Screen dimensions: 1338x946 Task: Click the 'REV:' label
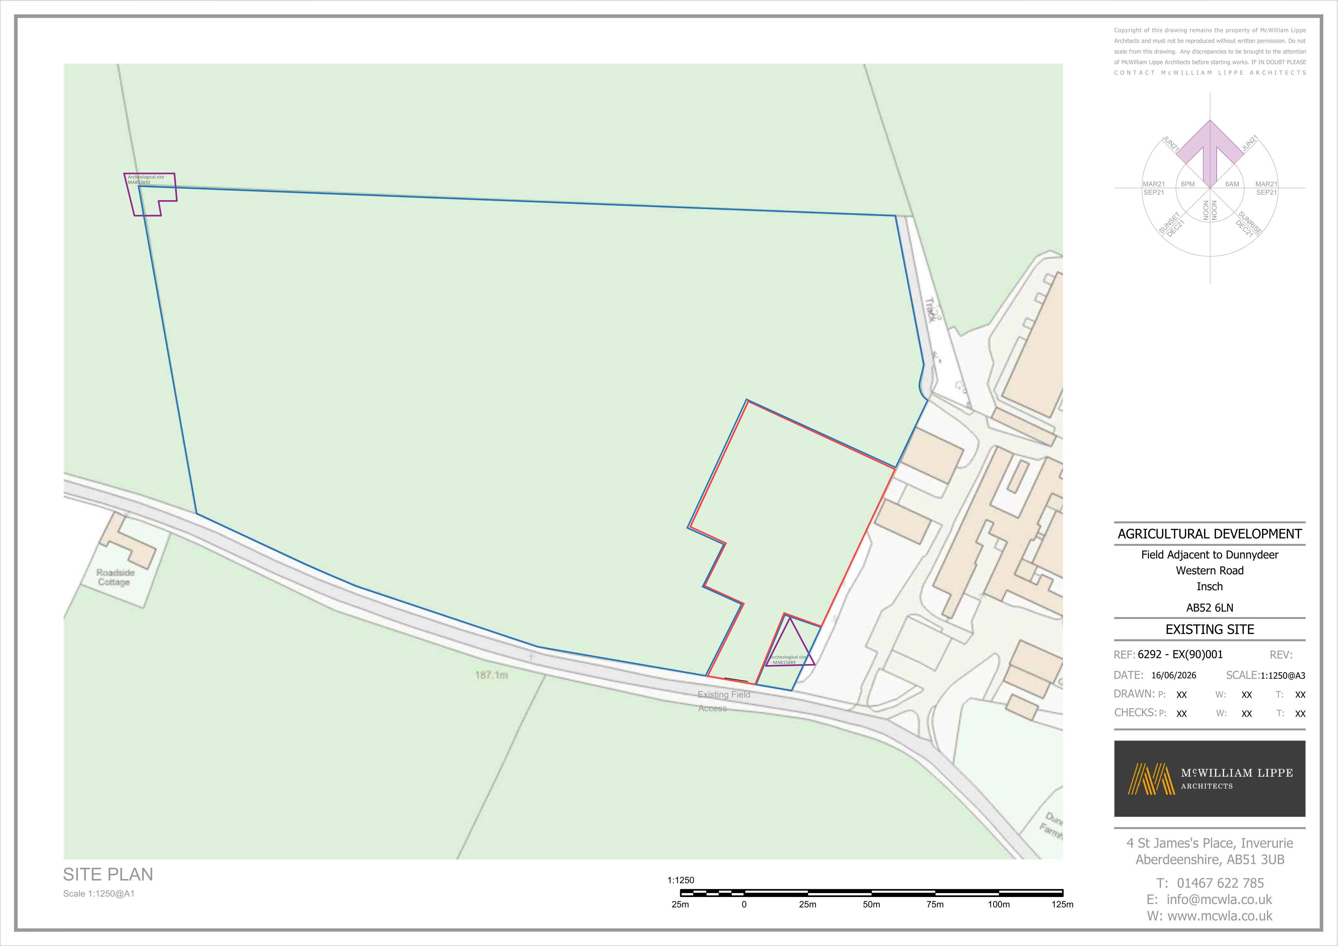click(1281, 655)
